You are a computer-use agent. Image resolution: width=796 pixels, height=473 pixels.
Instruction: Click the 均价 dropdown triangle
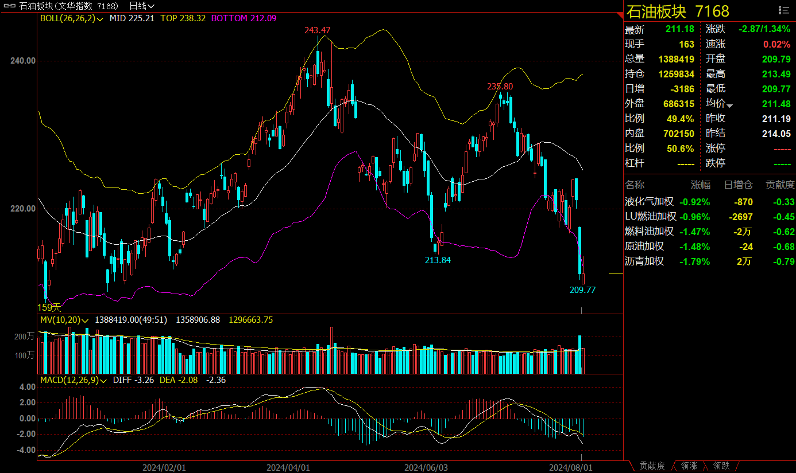(x=730, y=105)
